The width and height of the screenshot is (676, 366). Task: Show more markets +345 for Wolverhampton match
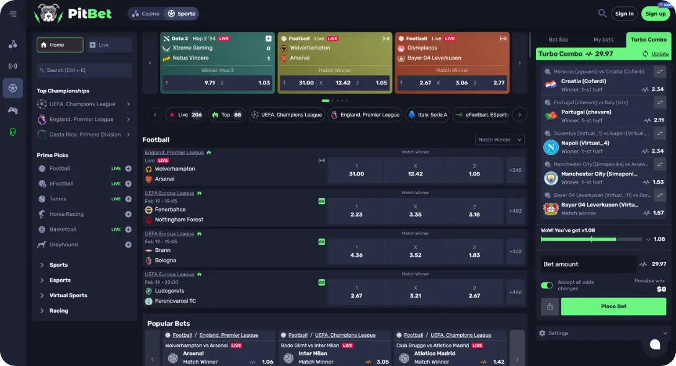tap(515, 170)
